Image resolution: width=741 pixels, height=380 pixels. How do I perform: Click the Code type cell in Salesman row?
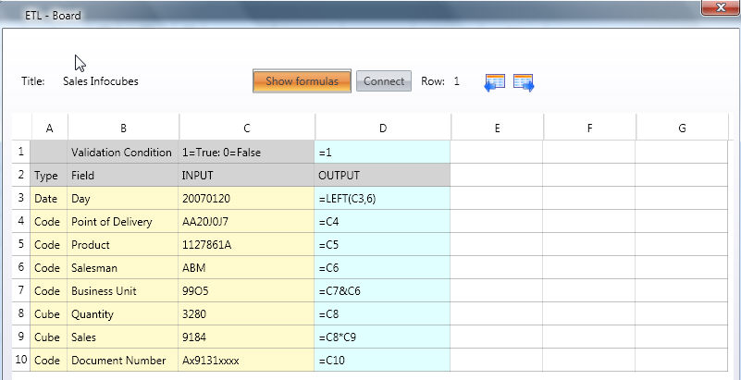[x=49, y=267]
